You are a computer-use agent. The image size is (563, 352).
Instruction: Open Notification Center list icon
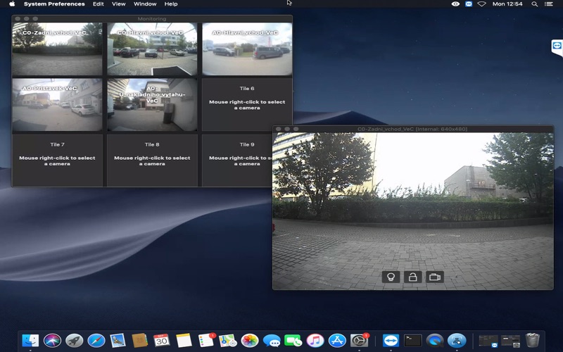coord(548,4)
